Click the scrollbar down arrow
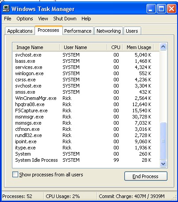 click(163, 164)
